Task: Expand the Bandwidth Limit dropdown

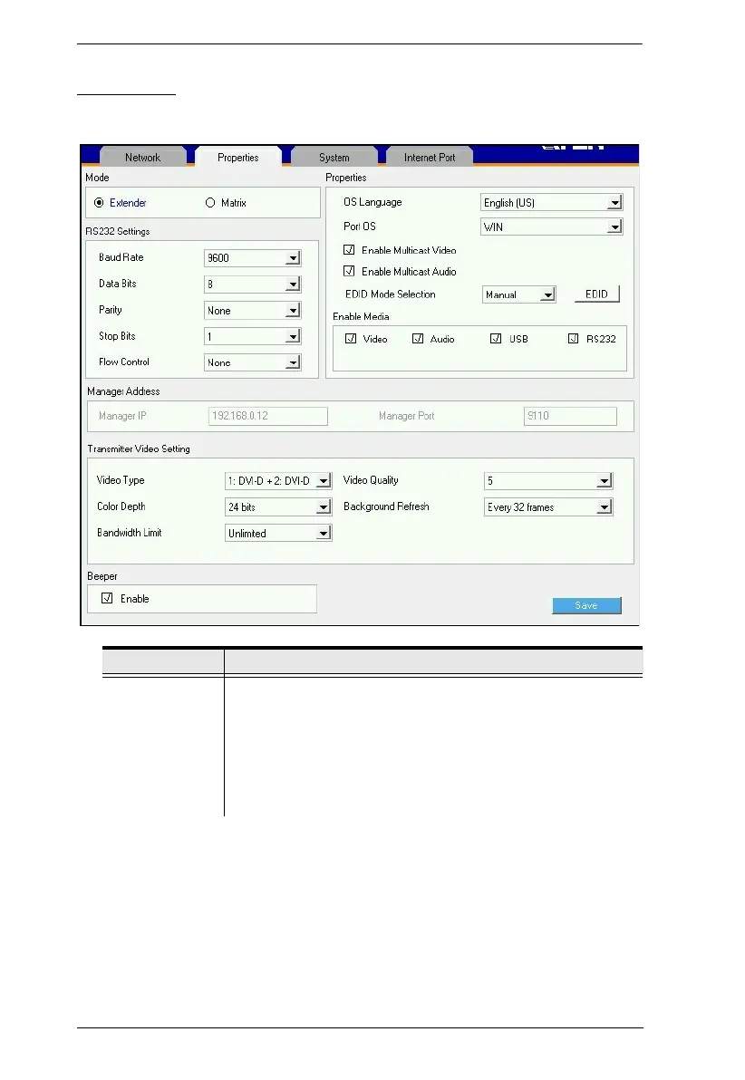Action: pos(278,533)
